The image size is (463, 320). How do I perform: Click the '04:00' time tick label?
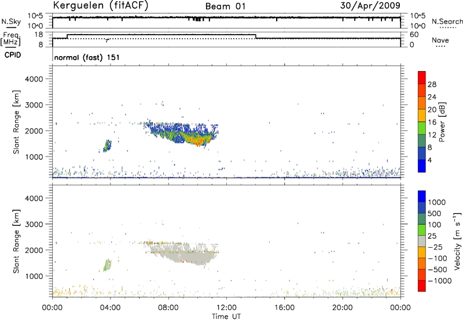click(x=110, y=308)
